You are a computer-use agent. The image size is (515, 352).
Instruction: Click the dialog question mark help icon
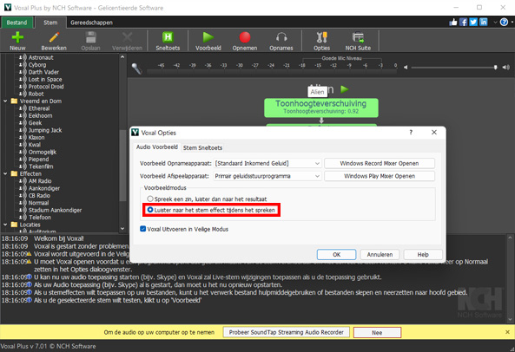coord(411,132)
